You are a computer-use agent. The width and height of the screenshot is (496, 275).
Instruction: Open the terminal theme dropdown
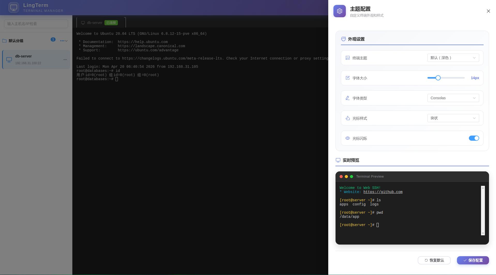click(x=453, y=58)
